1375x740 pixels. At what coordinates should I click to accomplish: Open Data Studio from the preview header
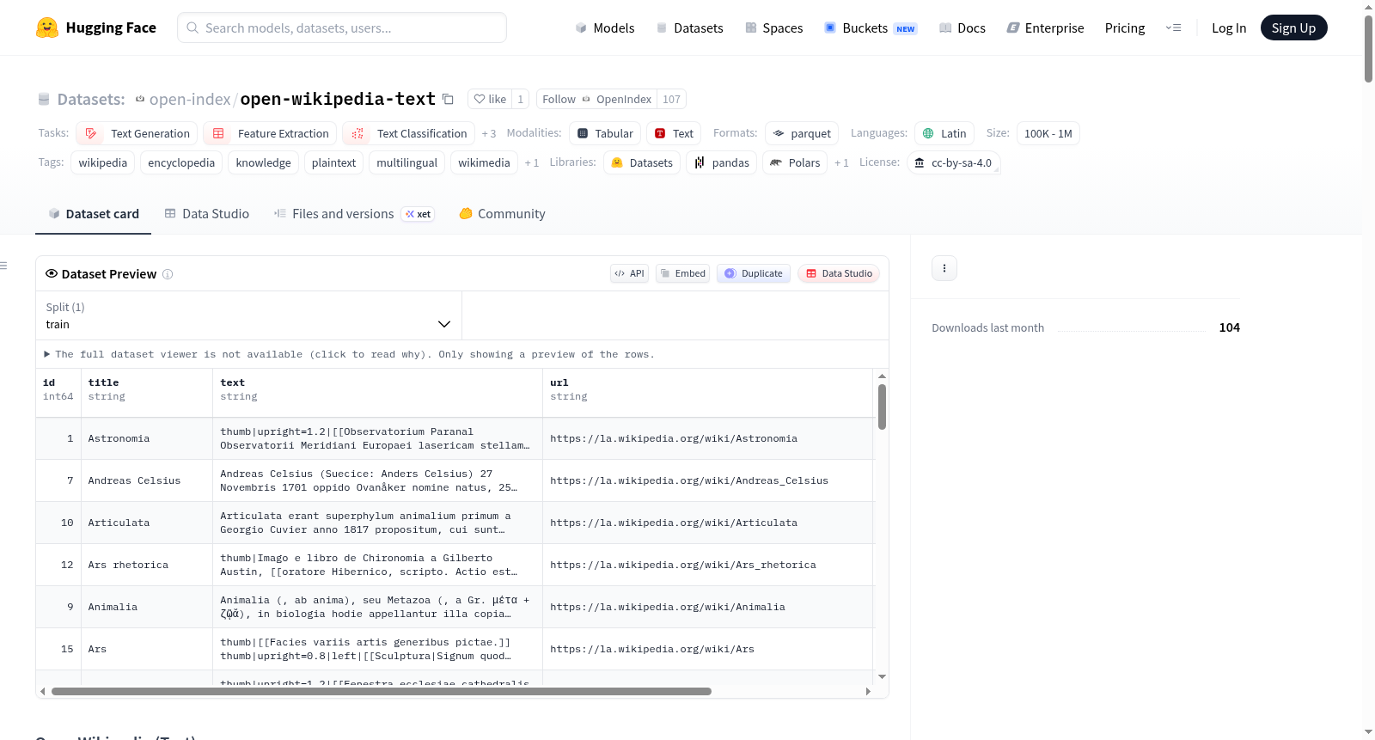(x=839, y=273)
